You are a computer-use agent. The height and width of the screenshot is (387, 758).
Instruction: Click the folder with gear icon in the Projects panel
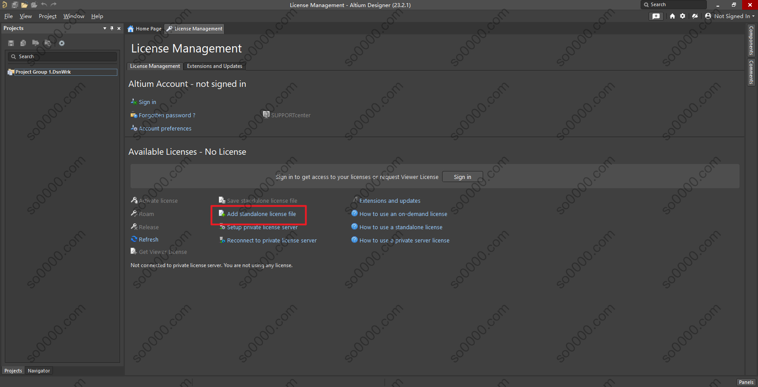[x=48, y=43]
